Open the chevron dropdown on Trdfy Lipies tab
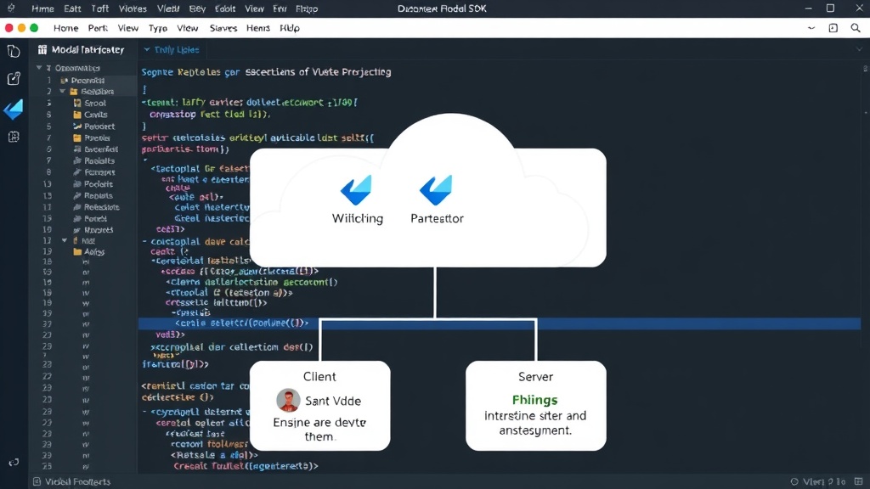Image resolution: width=870 pixels, height=489 pixels. pos(146,49)
